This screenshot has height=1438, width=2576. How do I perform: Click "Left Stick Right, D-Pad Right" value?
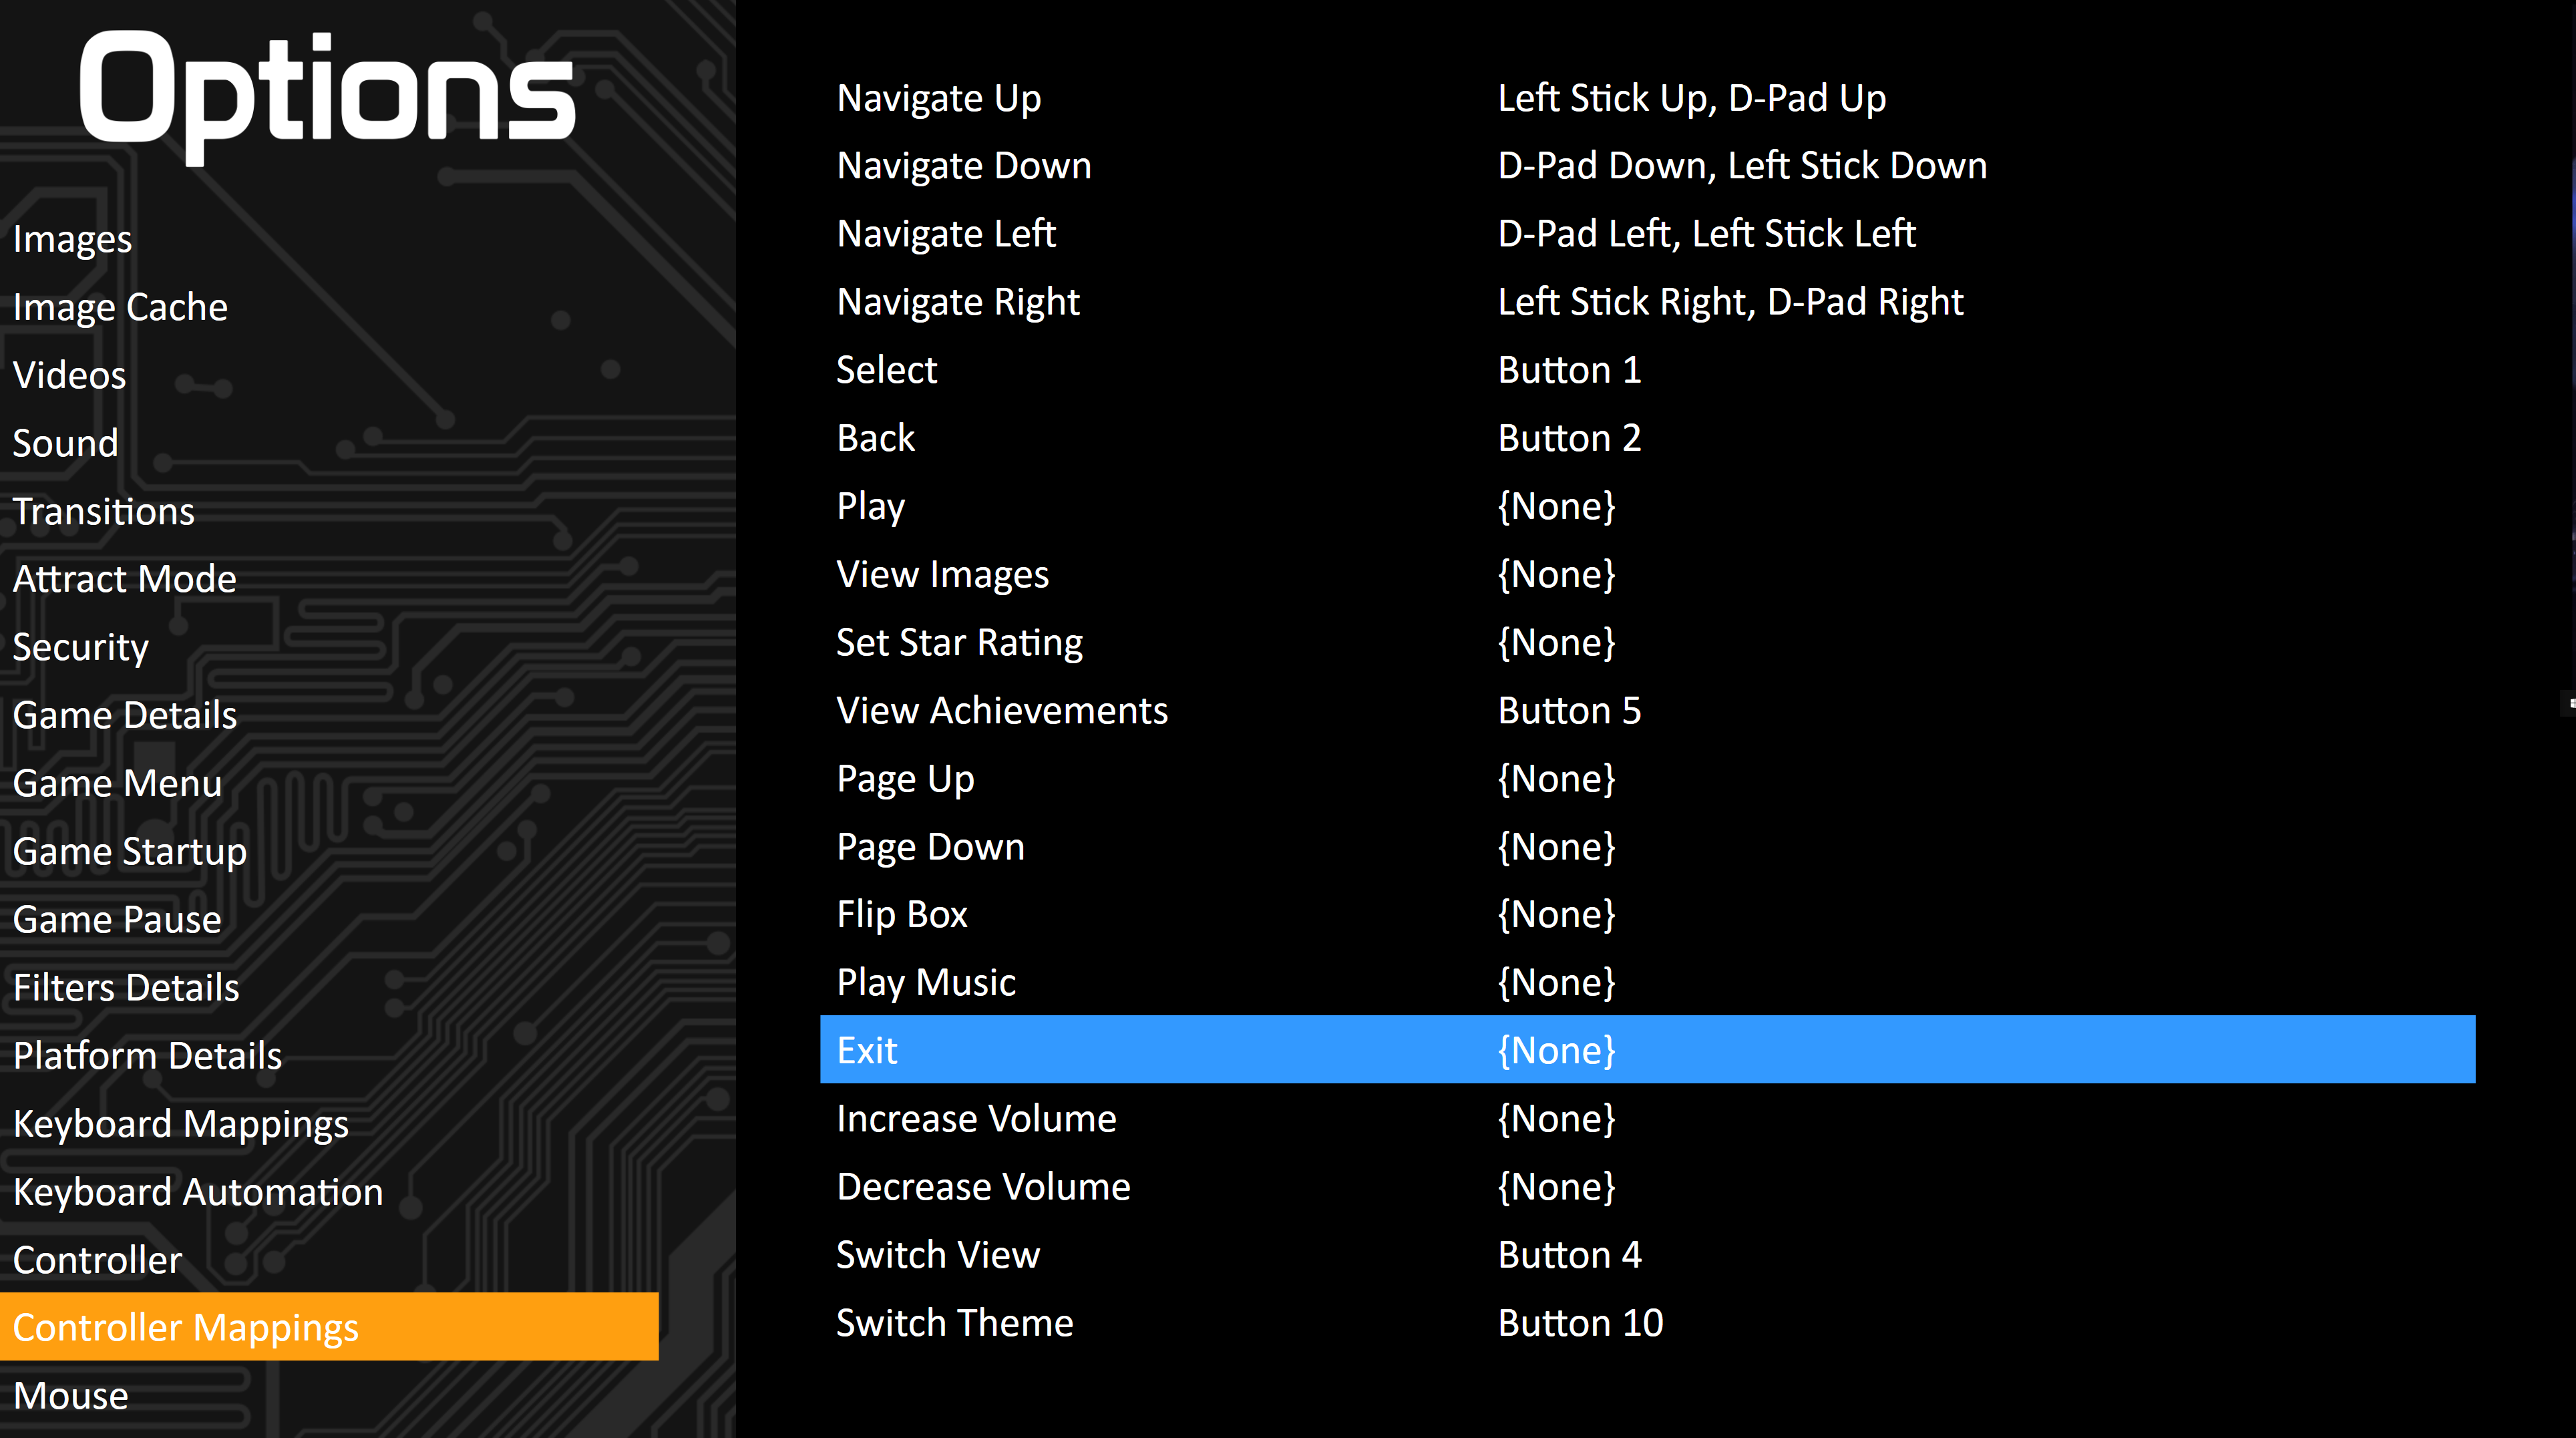1730,302
